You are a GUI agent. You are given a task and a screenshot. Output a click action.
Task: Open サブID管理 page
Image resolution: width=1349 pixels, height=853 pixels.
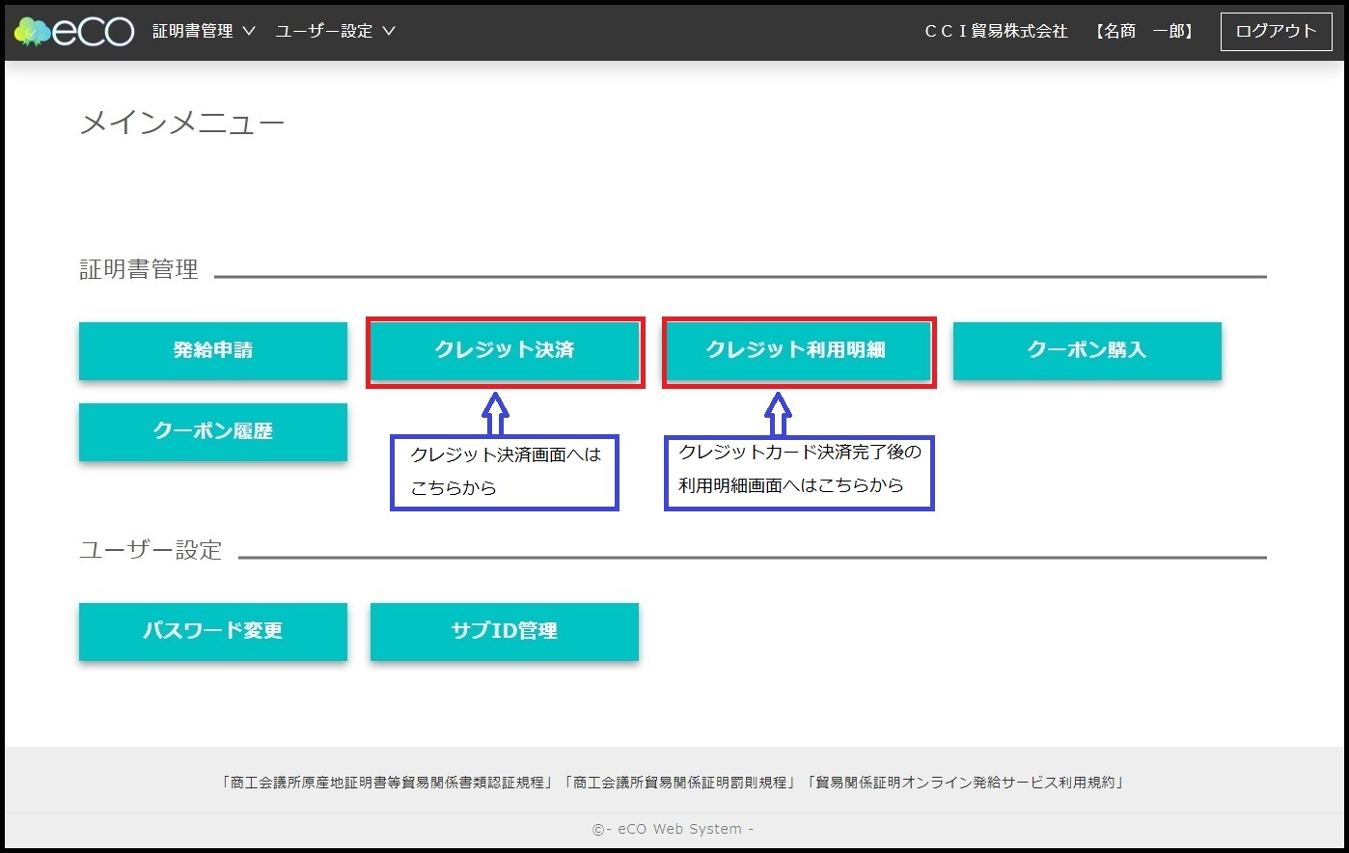(505, 631)
